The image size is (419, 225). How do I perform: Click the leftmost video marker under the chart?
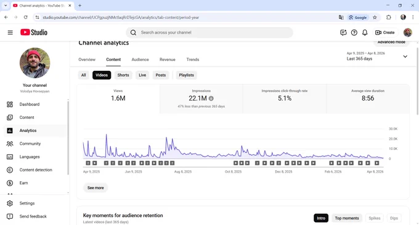pyautogui.click(x=88, y=163)
